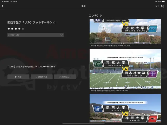The height and width of the screenshot is (125, 167).
Task: Rate the program four stars
Action: (x=19, y=29)
